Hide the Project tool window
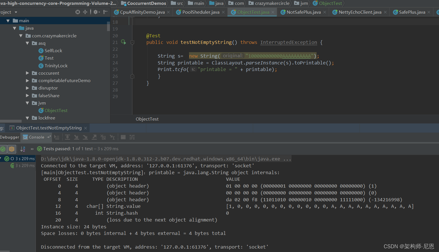Screen dimensions: 439x252 [105, 12]
